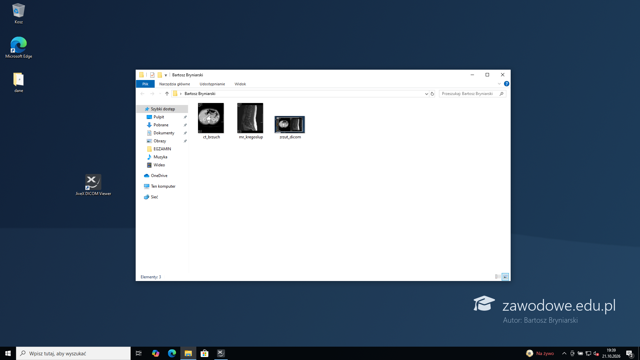Open the Plik ribbon tab
640x360 pixels.
coord(145,84)
